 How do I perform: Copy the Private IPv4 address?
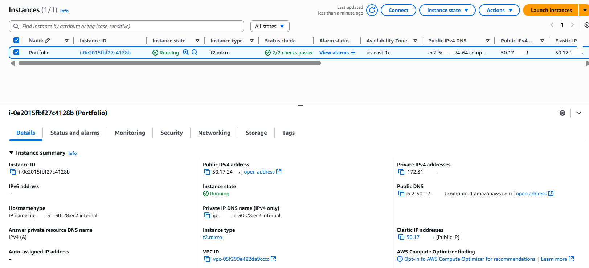[401, 172]
